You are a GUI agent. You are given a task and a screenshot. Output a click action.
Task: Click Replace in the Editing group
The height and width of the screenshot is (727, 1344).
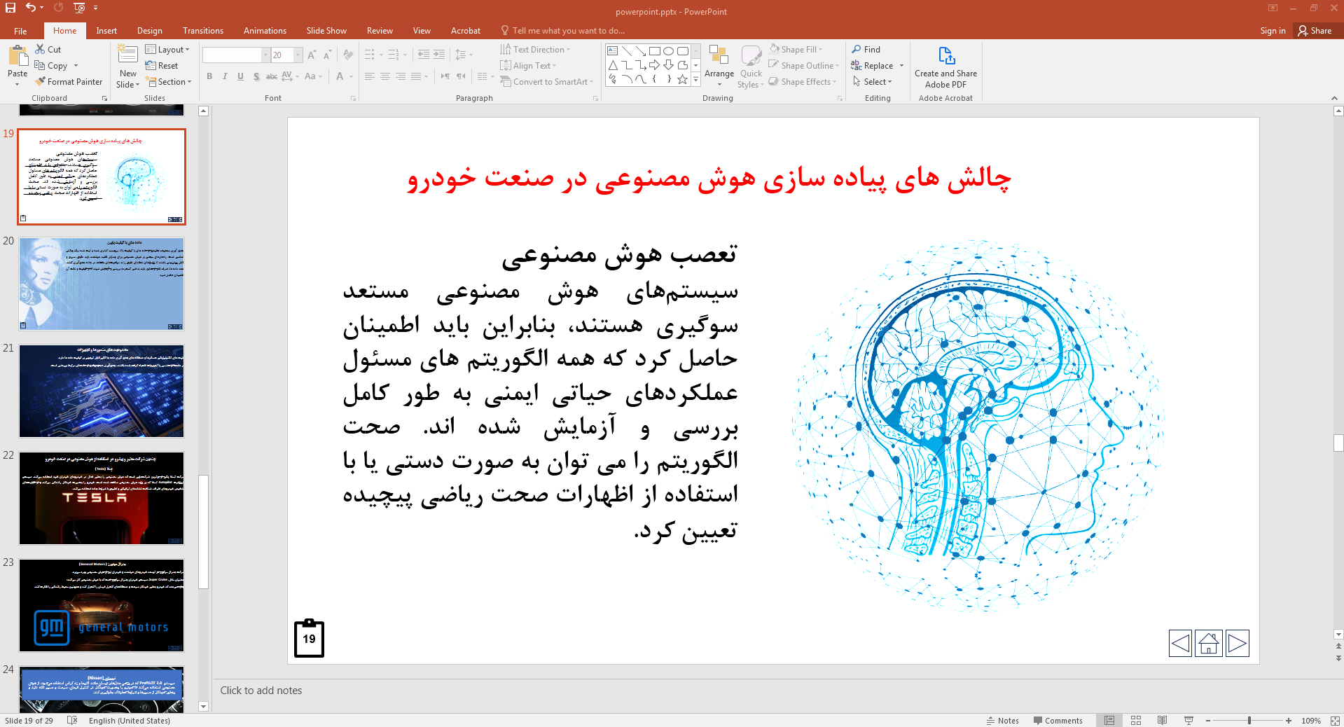point(877,66)
